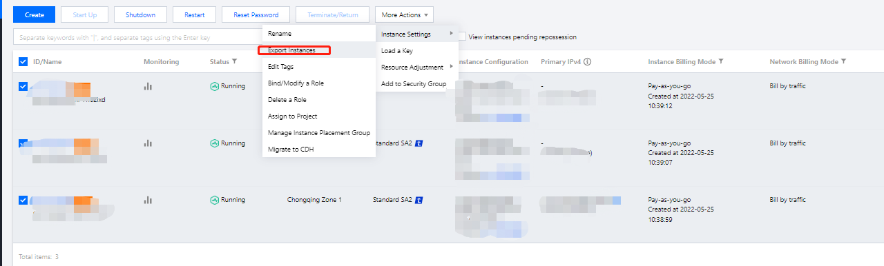Screen dimensions: 884x266
Task: Uncheck the first instance row checkbox
Action: (23, 86)
